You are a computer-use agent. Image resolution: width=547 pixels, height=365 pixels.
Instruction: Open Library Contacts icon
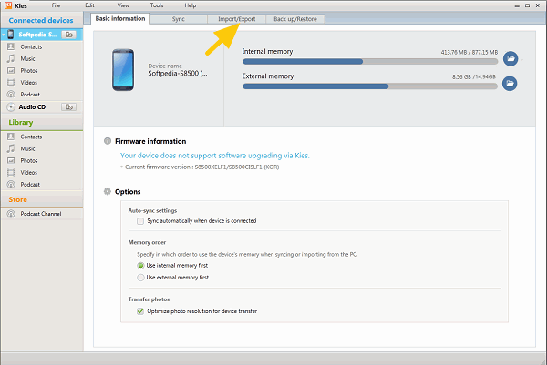(x=11, y=137)
